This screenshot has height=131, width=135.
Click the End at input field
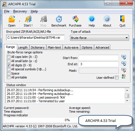[99, 64]
